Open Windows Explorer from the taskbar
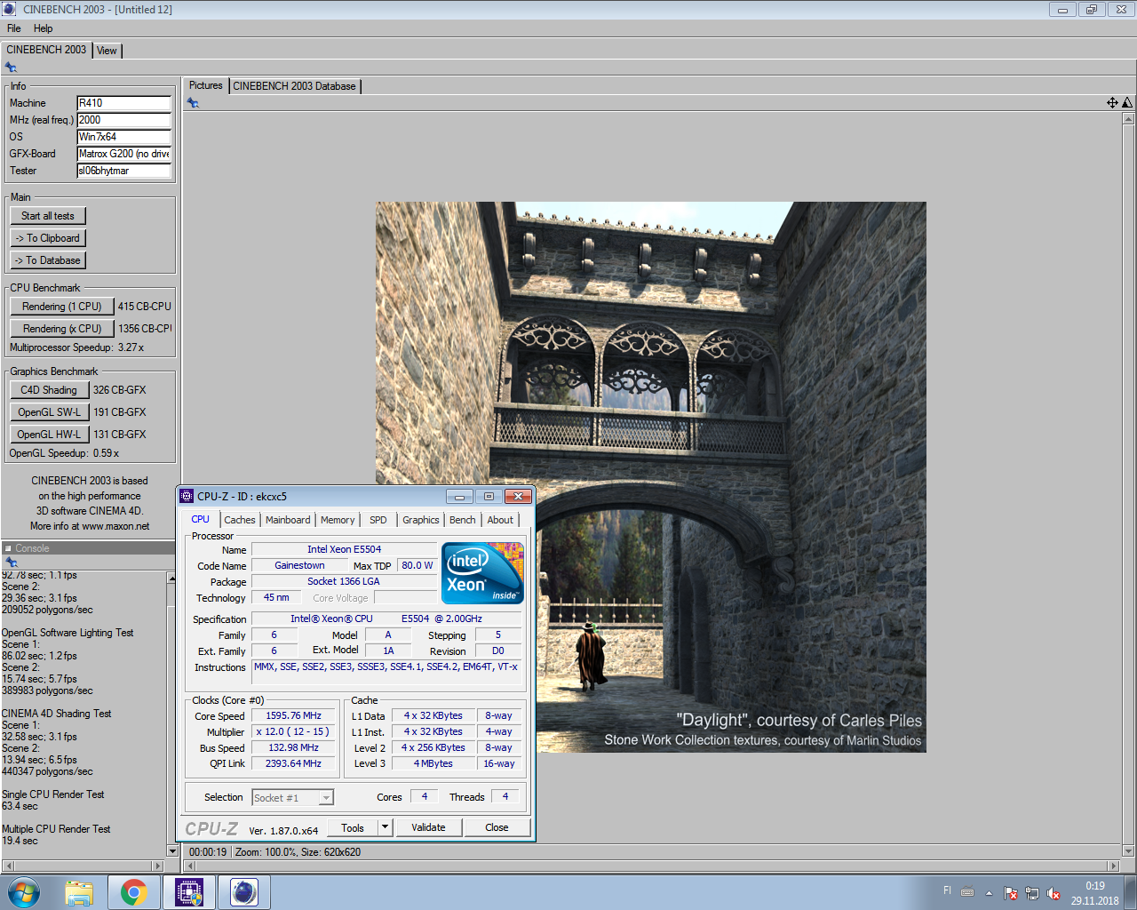Image resolution: width=1137 pixels, height=910 pixels. [x=79, y=892]
